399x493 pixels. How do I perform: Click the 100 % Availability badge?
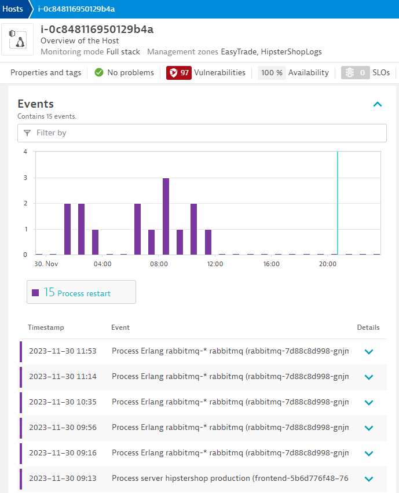pos(272,73)
